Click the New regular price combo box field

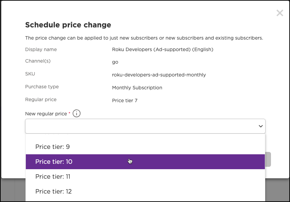pyautogui.click(x=143, y=126)
